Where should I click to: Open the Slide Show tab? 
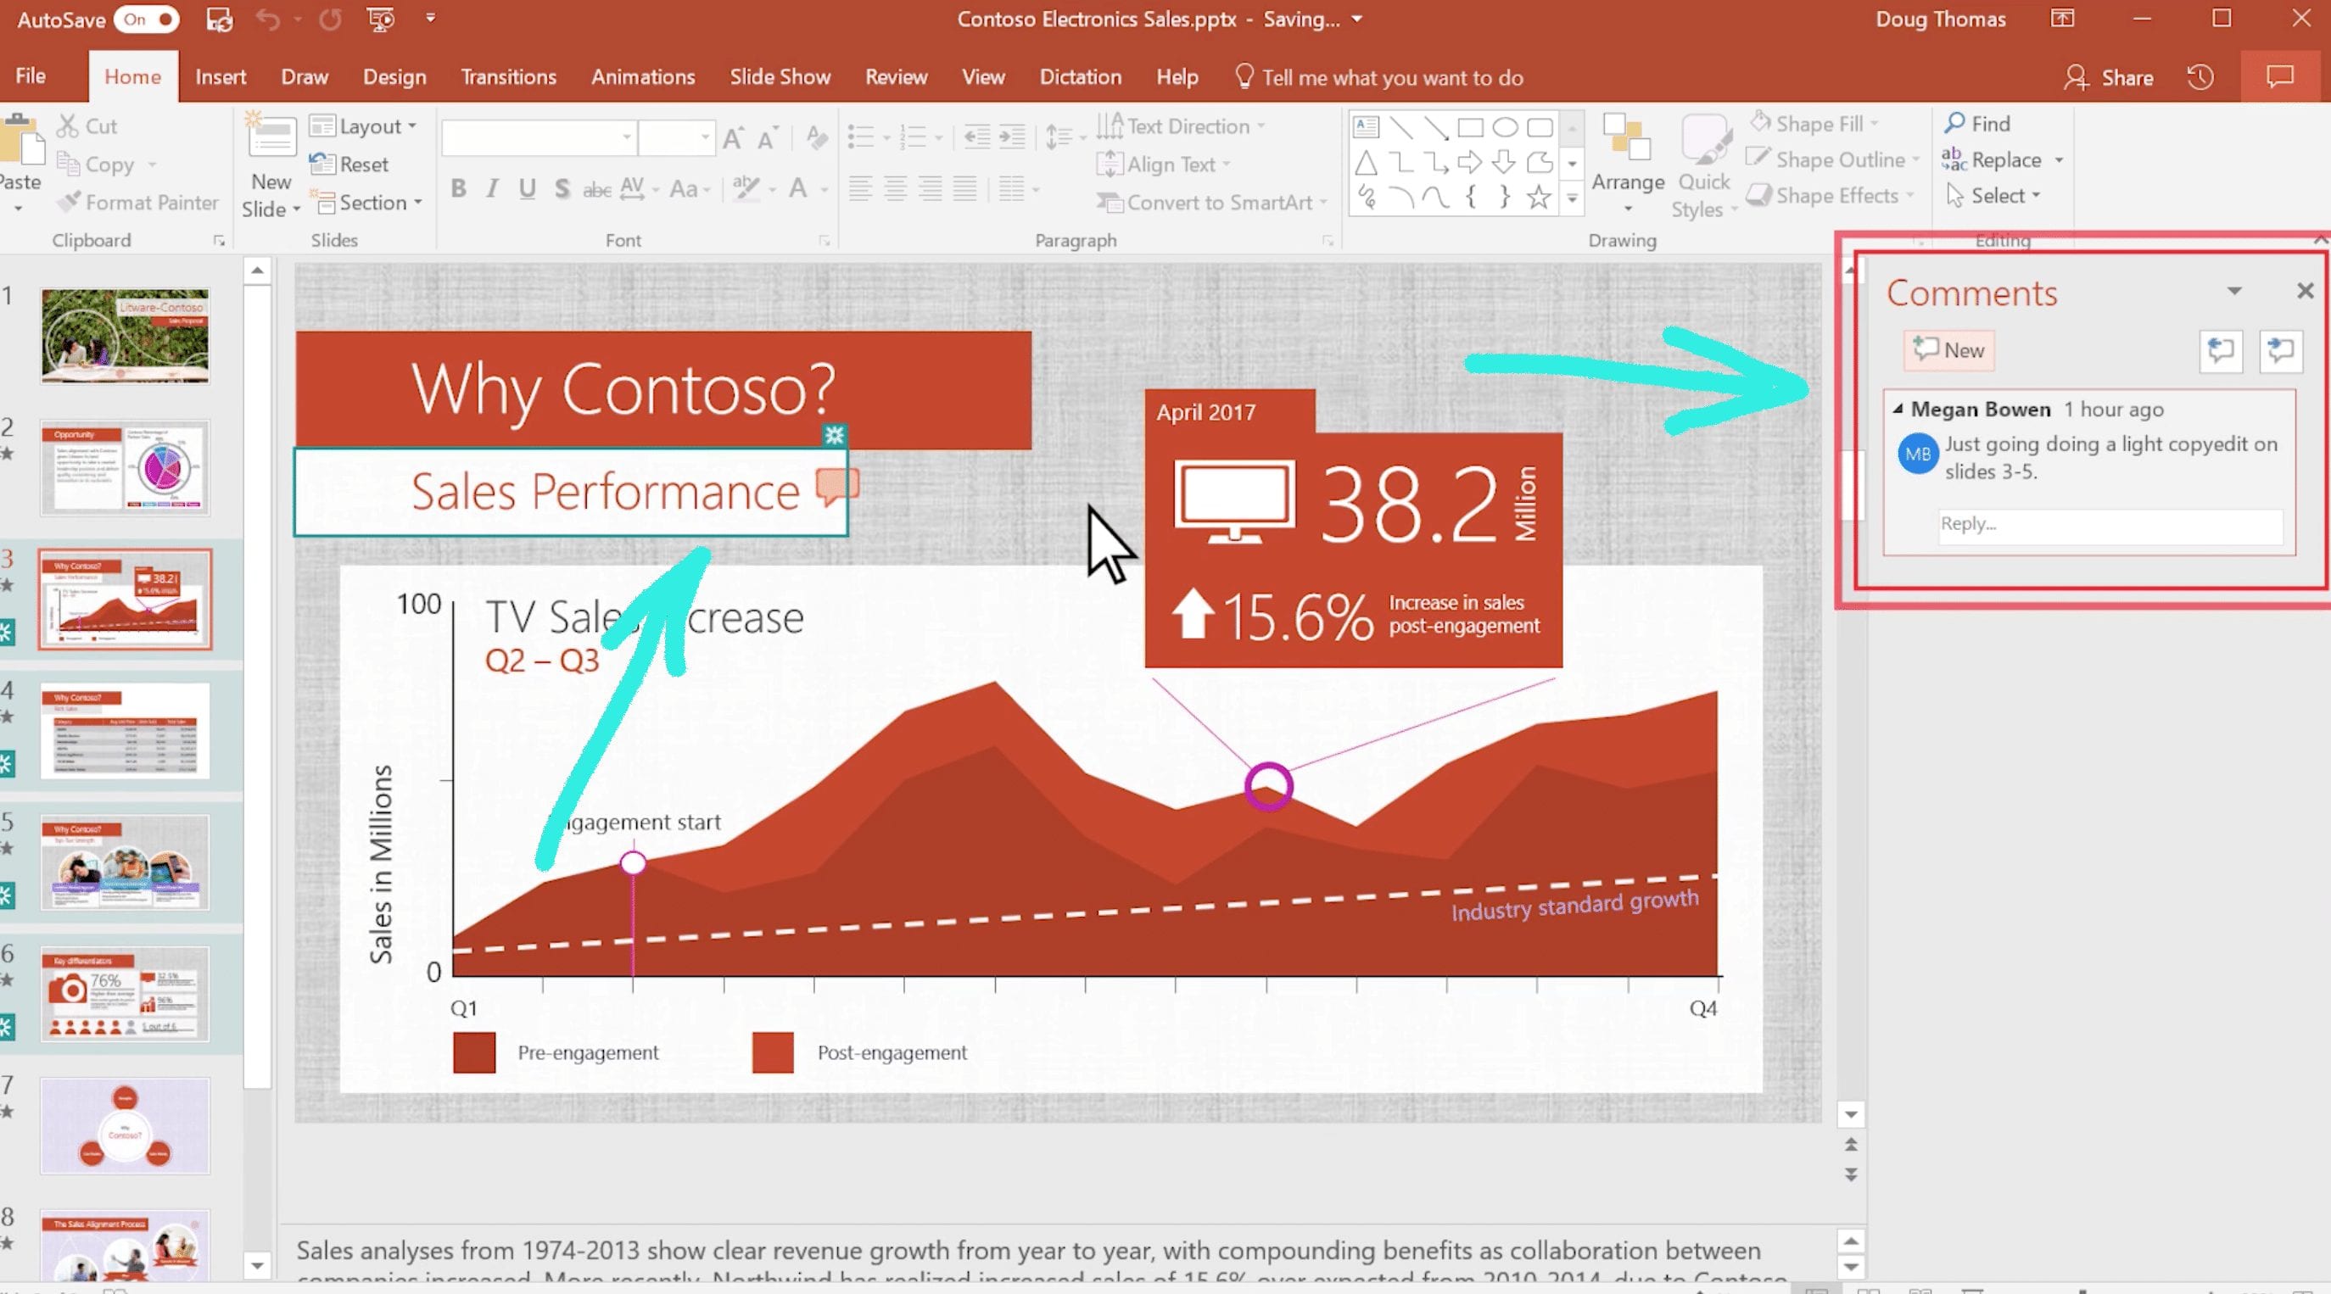click(x=780, y=77)
